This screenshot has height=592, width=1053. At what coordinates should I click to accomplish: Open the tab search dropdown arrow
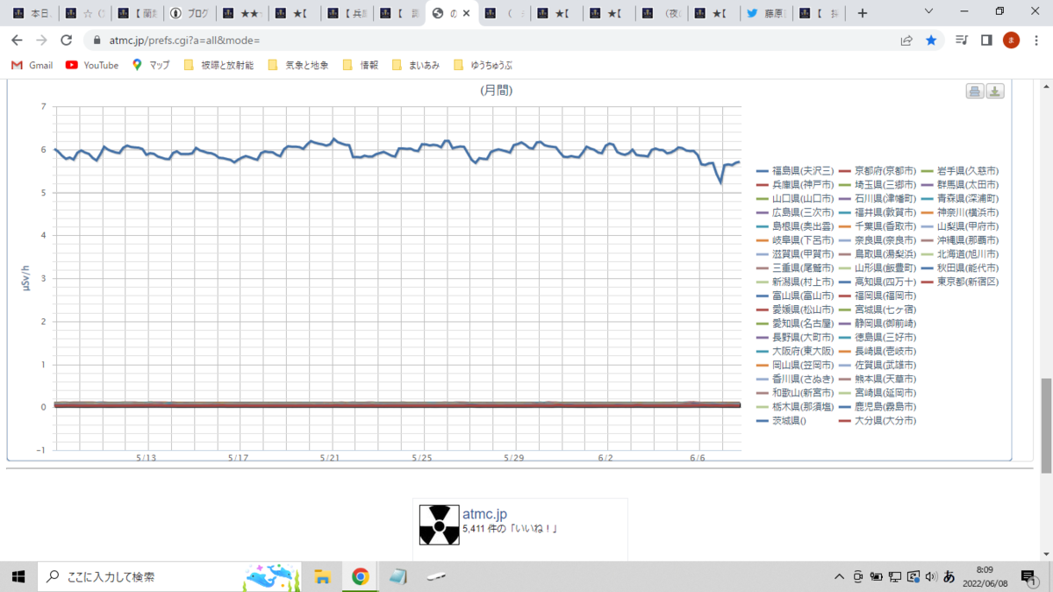coord(930,11)
